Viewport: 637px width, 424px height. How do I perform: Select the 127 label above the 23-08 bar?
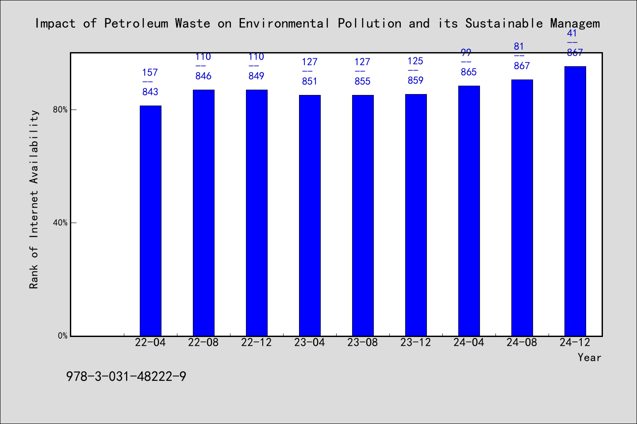[x=362, y=62]
